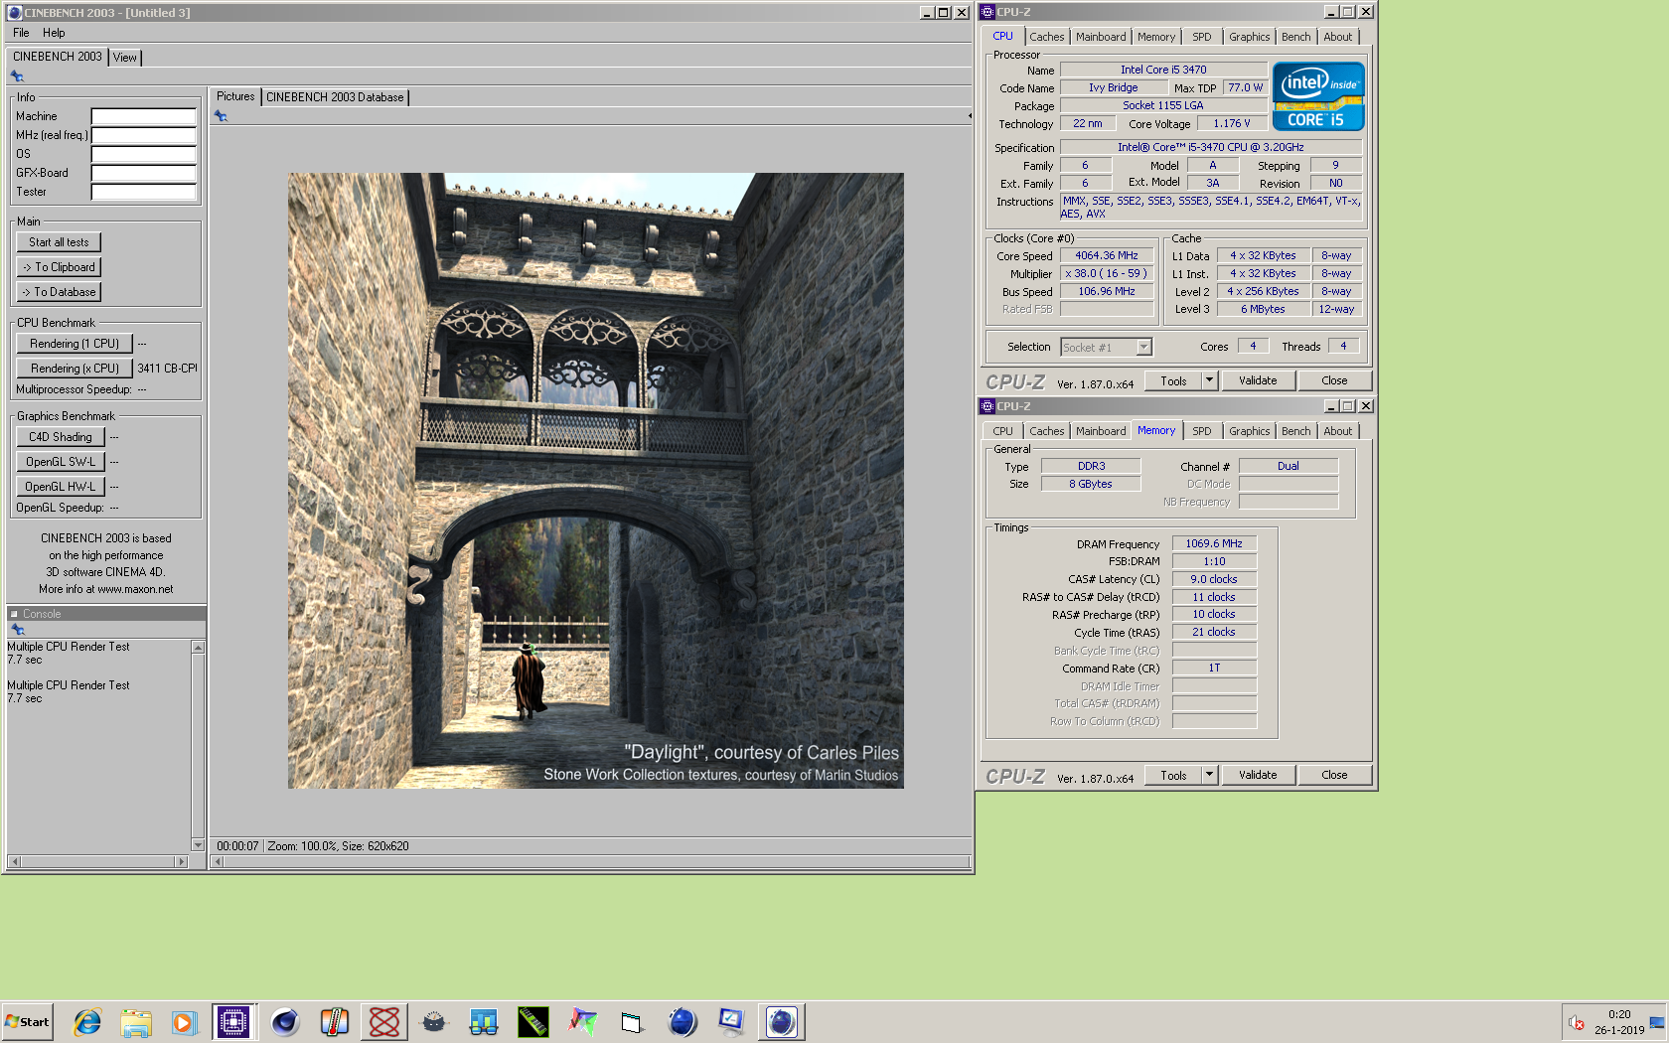Run Rendering (1 CPU) benchmark
The width and height of the screenshot is (1669, 1043).
coord(75,344)
